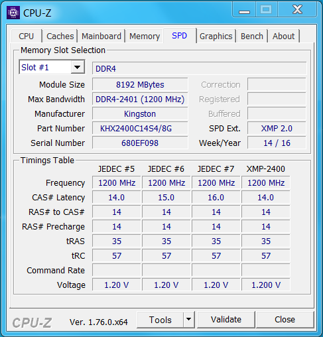Click the JEDEC #6 tRC value 57
The width and height of the screenshot is (323, 337).
(166, 256)
